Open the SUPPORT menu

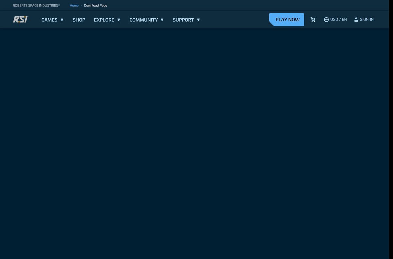[x=183, y=20]
